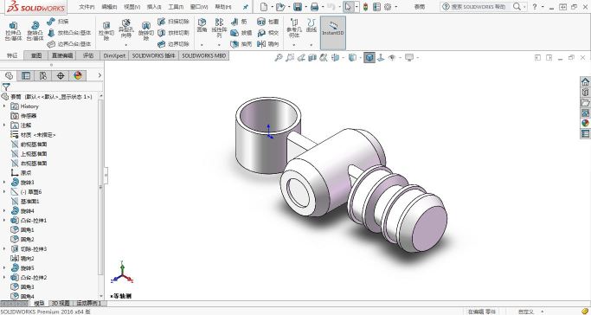This screenshot has width=591, height=315.
Task: Click the Open document icon
Action: pos(280,6)
